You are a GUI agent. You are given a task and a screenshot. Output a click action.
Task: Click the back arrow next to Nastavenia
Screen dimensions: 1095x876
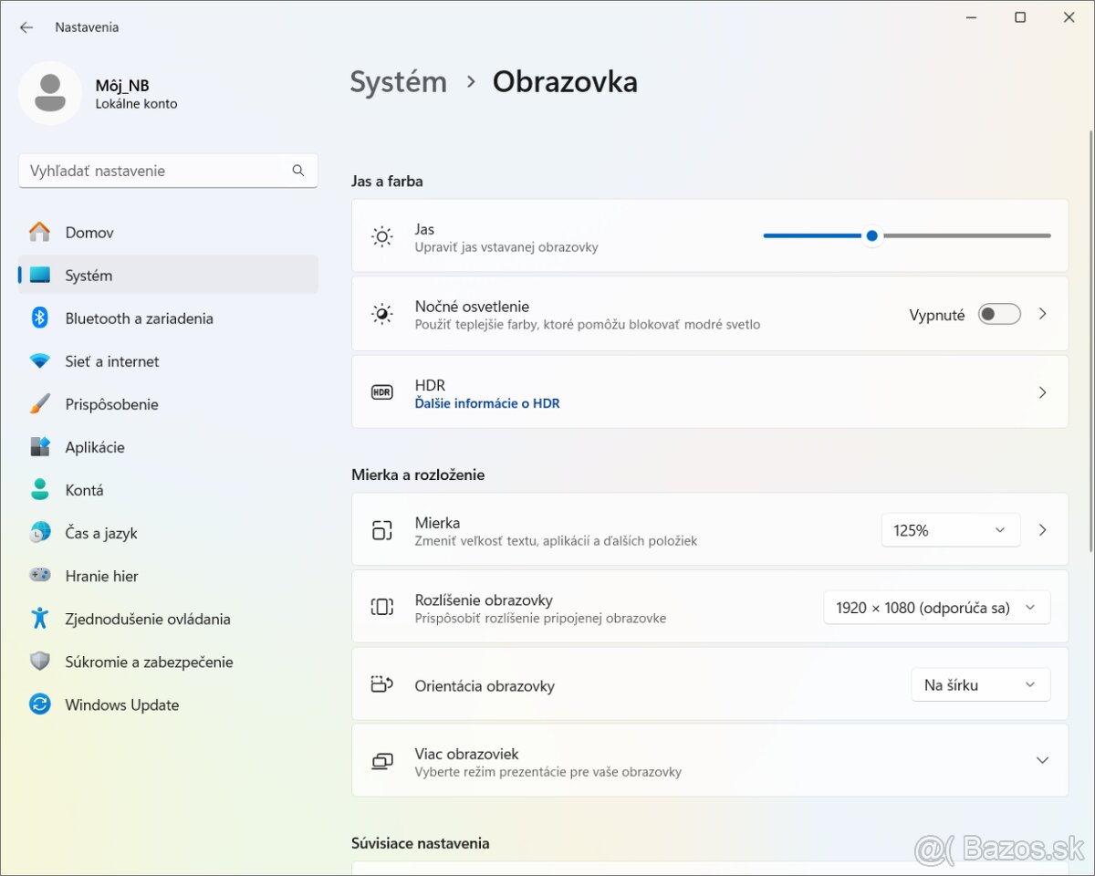pos(26,27)
